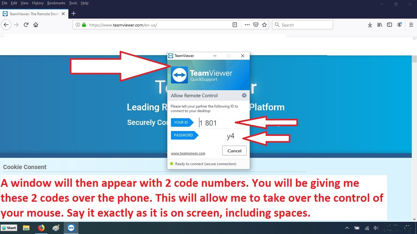Select the ID number 1 801

(x=208, y=123)
